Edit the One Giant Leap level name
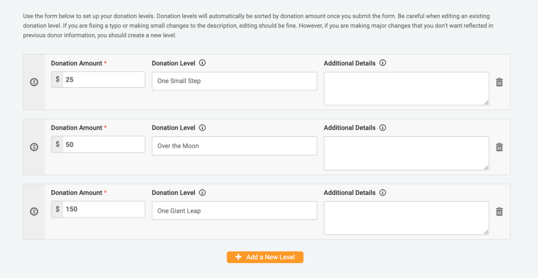The width and height of the screenshot is (538, 278). tap(234, 210)
